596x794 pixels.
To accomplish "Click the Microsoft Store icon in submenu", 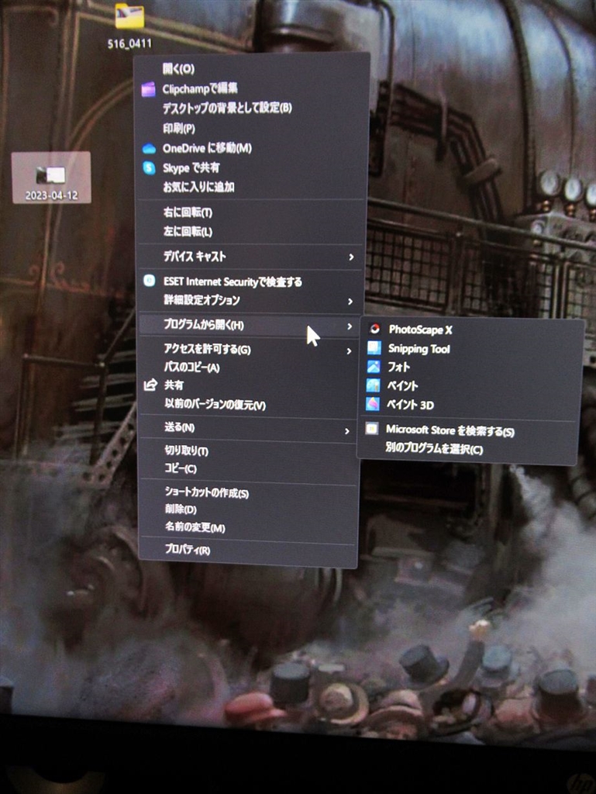I will [371, 429].
